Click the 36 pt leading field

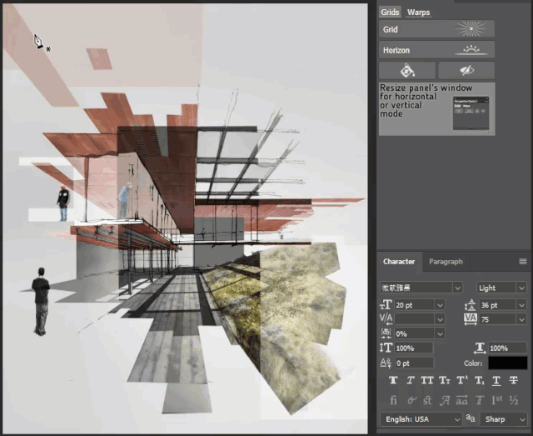click(498, 305)
